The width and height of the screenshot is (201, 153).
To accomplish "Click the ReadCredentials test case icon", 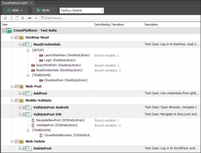I will (29, 44).
